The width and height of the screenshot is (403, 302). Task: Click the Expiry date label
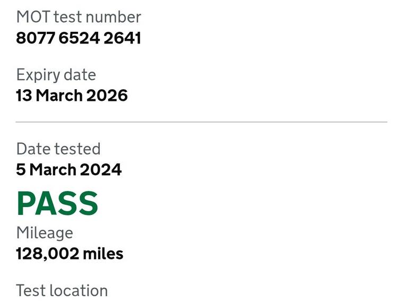[56, 75]
